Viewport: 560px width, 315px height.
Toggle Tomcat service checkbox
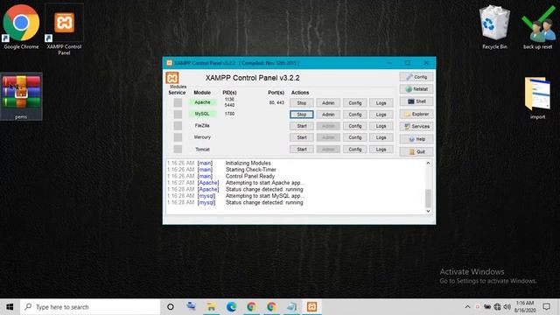(x=178, y=150)
